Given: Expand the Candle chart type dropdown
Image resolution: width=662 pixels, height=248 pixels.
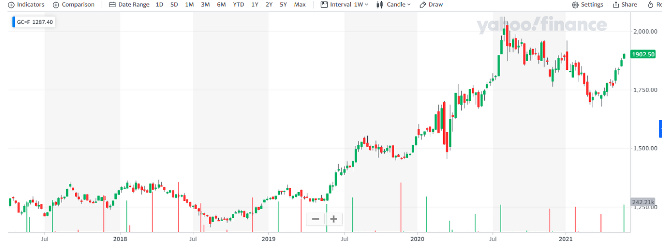Looking at the screenshot, I should coord(393,5).
